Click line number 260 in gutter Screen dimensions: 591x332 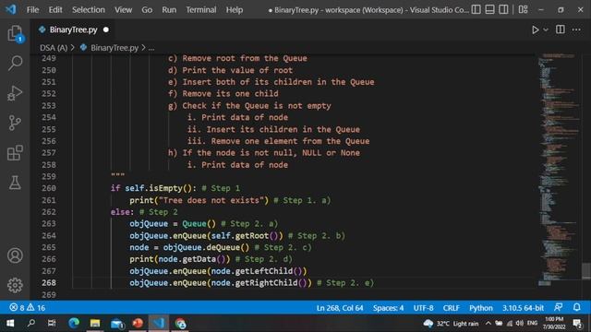pos(49,188)
